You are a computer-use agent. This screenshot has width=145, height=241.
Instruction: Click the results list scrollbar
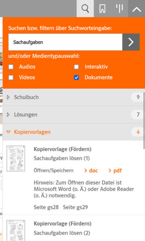(x=144, y=120)
